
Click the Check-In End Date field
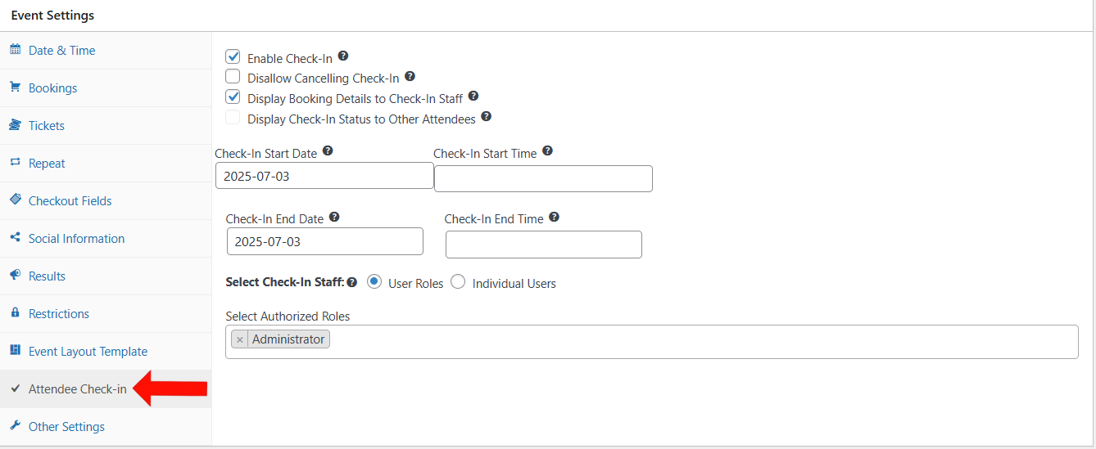pyautogui.click(x=325, y=242)
